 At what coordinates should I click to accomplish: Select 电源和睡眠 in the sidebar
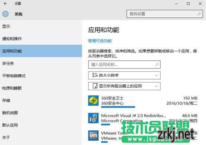41,88
